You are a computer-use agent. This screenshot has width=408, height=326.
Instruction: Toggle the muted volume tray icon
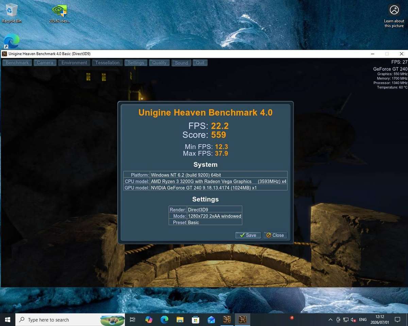353,320
